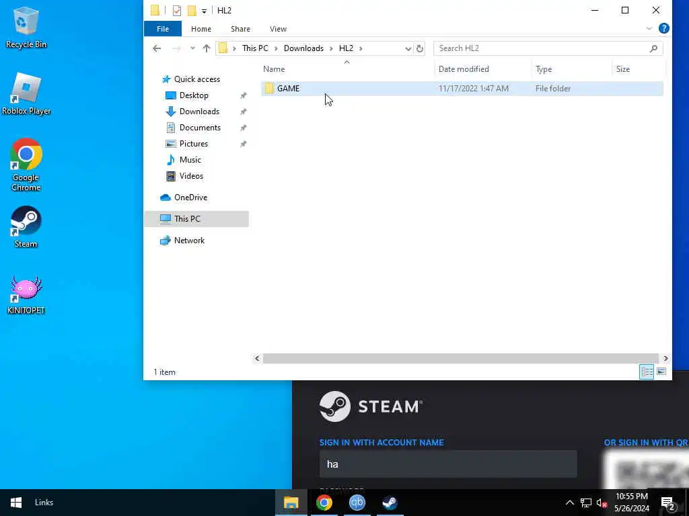Open Desktop in navigation pane
689x516 pixels.
194,95
